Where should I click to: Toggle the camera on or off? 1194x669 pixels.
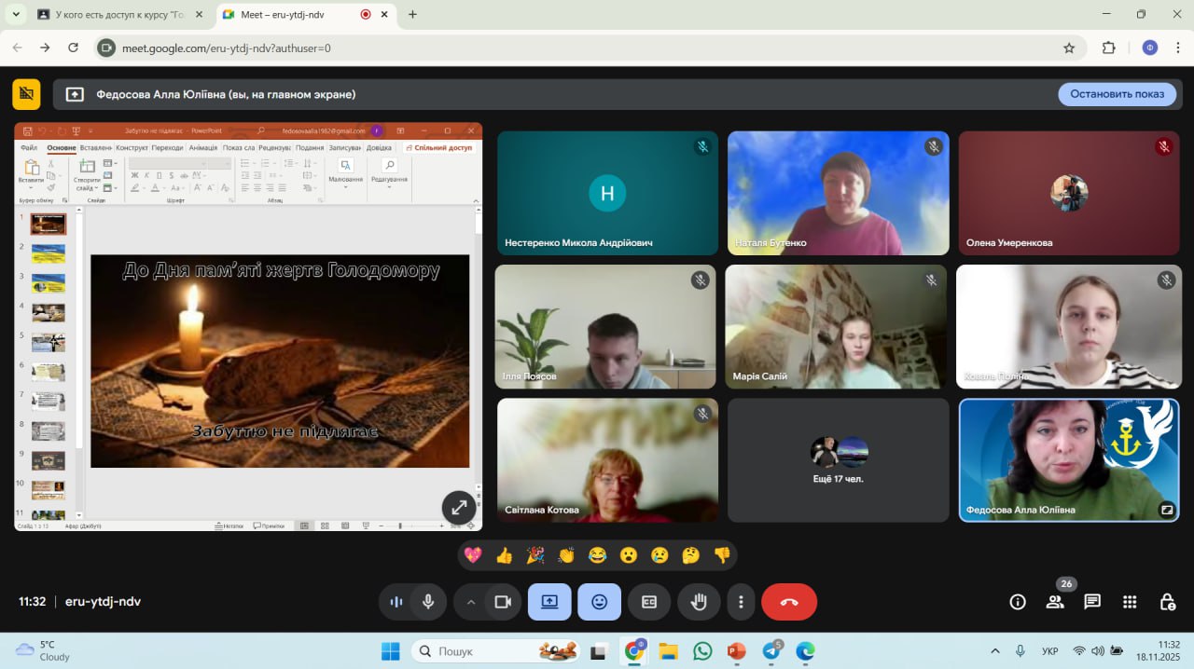[x=503, y=602]
